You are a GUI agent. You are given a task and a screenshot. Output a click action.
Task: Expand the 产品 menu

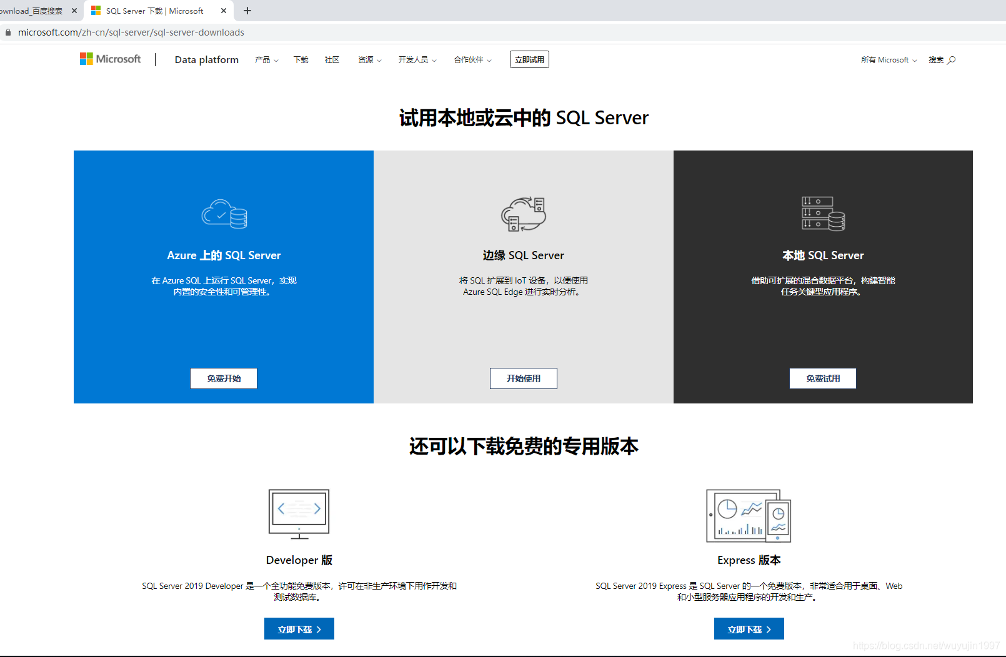coord(267,60)
